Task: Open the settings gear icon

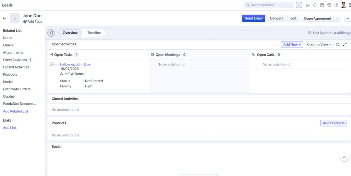Action: coord(336,5)
